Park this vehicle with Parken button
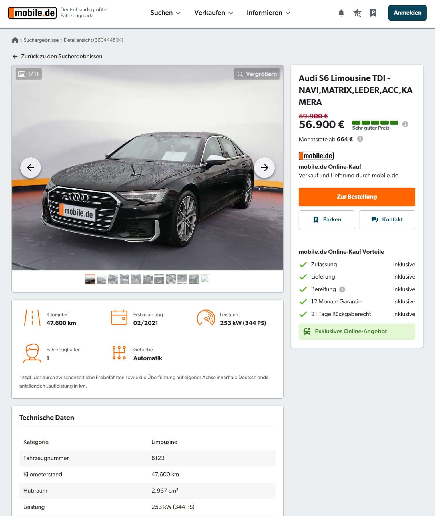This screenshot has height=516, width=435. point(327,220)
